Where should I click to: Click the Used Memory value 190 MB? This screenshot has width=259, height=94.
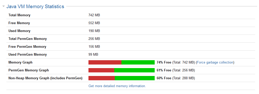(x=94, y=31)
